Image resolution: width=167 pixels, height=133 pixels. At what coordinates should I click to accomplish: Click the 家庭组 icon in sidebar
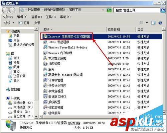pyautogui.click(x=8, y=89)
